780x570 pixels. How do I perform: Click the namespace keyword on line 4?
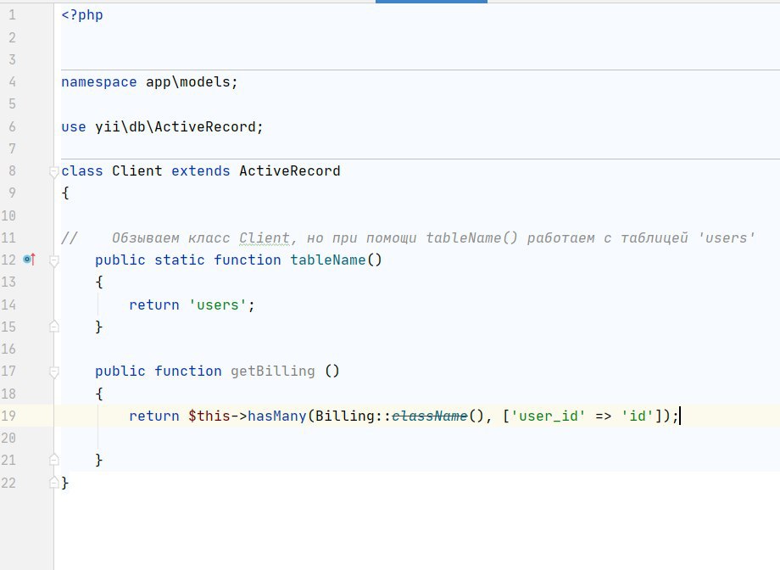click(x=99, y=82)
